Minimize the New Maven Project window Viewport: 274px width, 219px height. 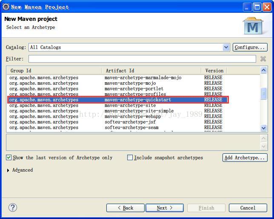tap(247, 7)
